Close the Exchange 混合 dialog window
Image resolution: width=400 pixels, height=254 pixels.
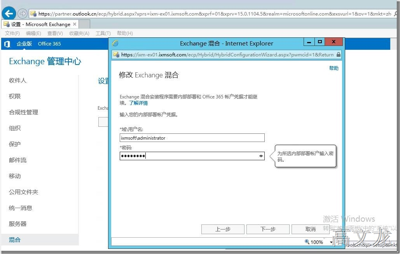point(334,42)
